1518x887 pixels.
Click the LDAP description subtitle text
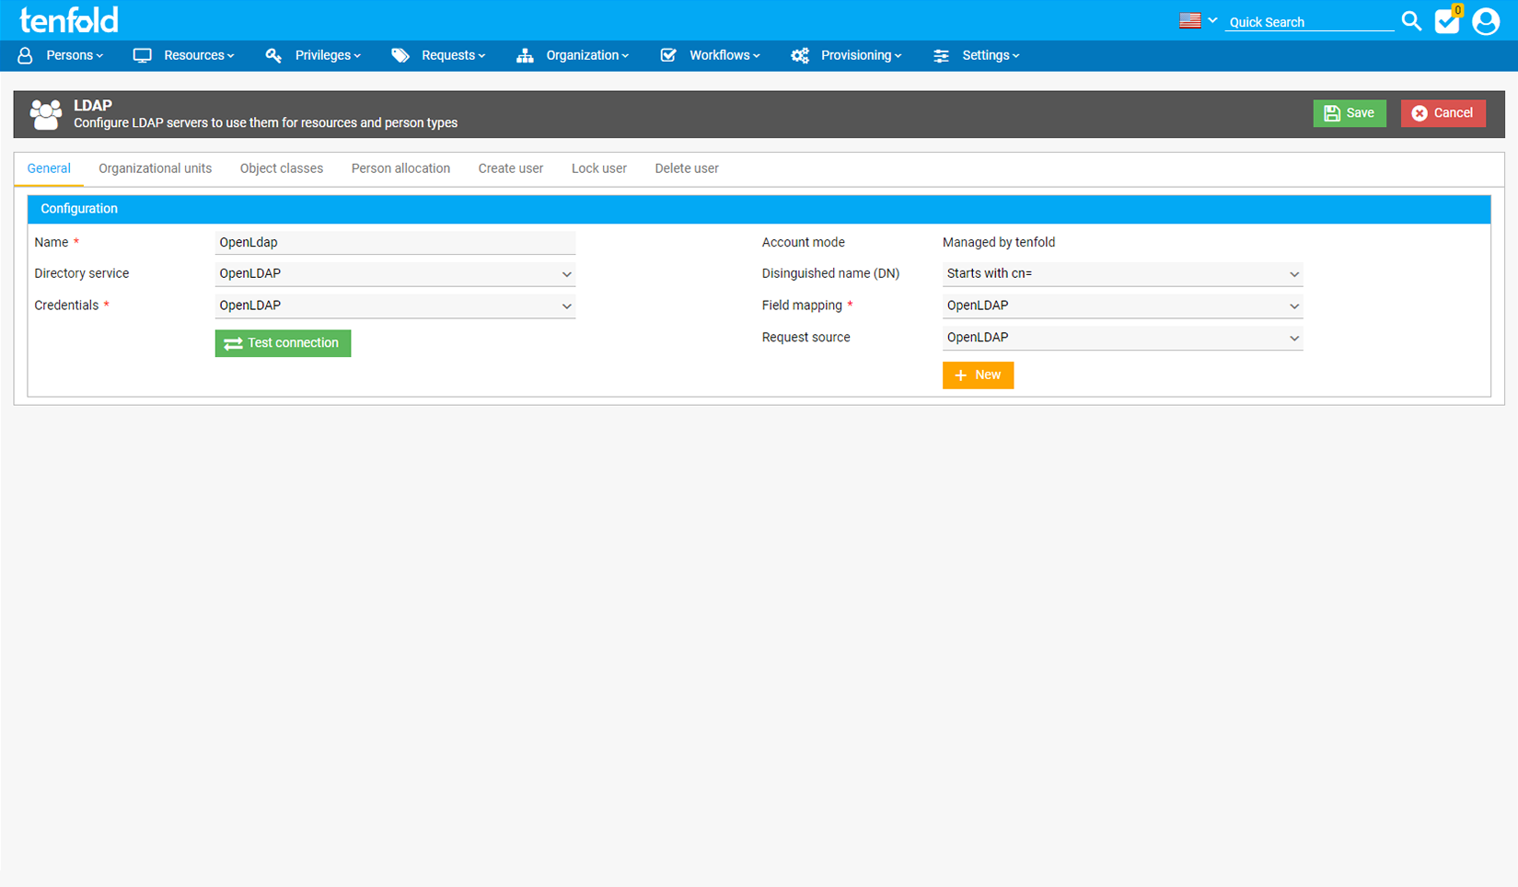[265, 123]
